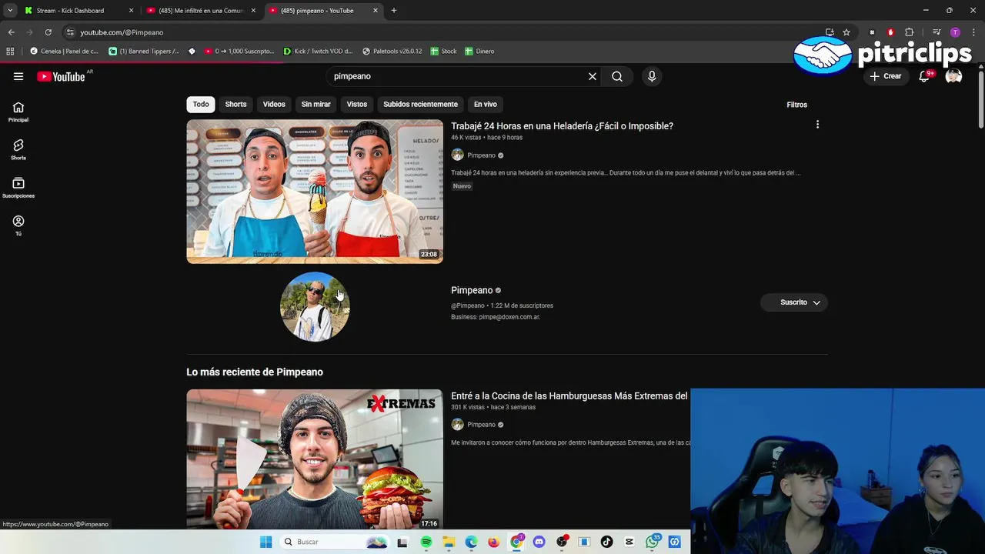Open YouTube notifications bell

(x=924, y=76)
